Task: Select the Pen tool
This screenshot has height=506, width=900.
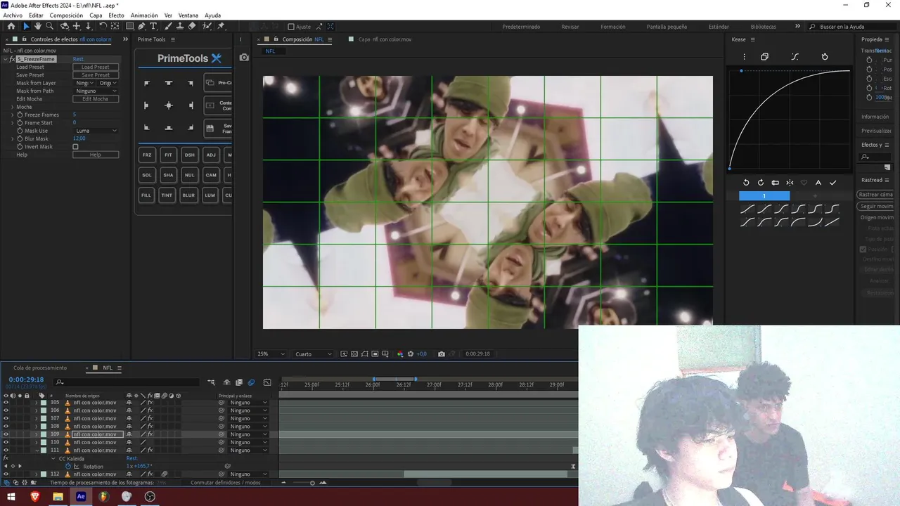Action: (x=141, y=26)
